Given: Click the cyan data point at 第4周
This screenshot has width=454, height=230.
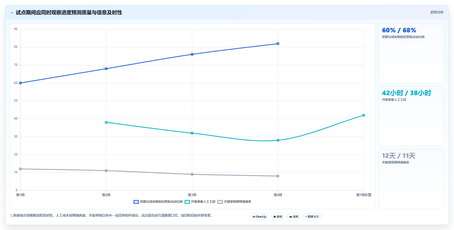Looking at the screenshot, I should coord(278,140).
